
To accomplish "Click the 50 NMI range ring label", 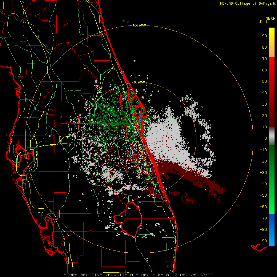I will pyautogui.click(x=139, y=82).
